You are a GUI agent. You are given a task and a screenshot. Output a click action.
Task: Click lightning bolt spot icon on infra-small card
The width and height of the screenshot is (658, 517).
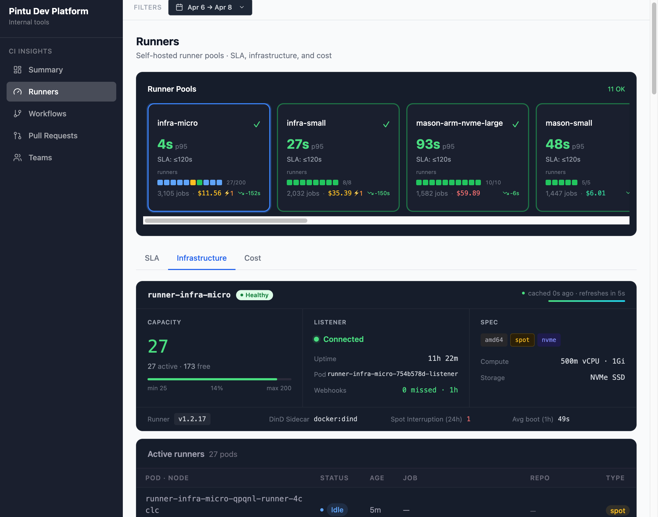coord(356,193)
